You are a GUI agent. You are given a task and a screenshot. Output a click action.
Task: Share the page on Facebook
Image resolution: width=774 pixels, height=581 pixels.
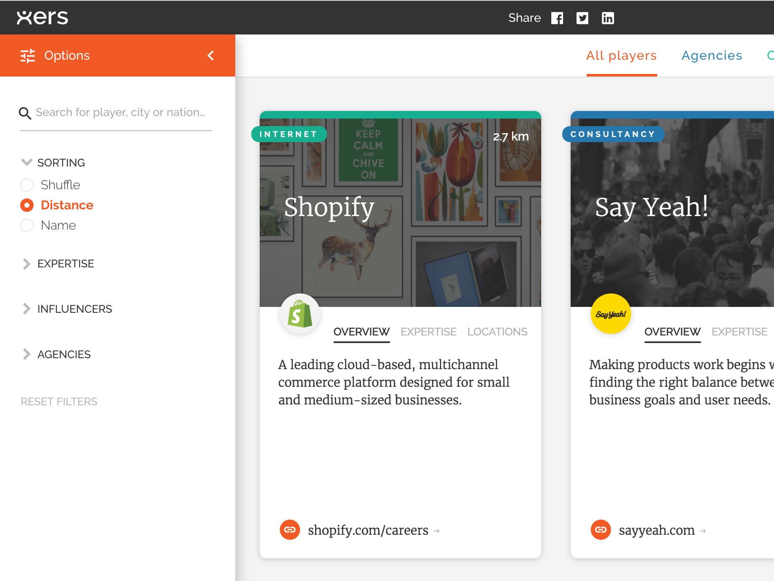(x=558, y=18)
